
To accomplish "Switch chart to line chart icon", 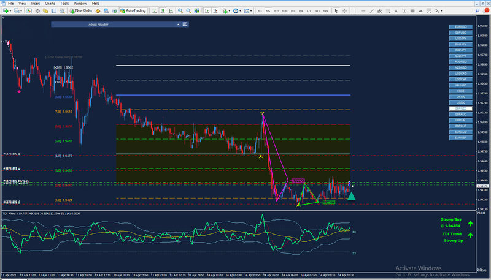I will point(171,11).
